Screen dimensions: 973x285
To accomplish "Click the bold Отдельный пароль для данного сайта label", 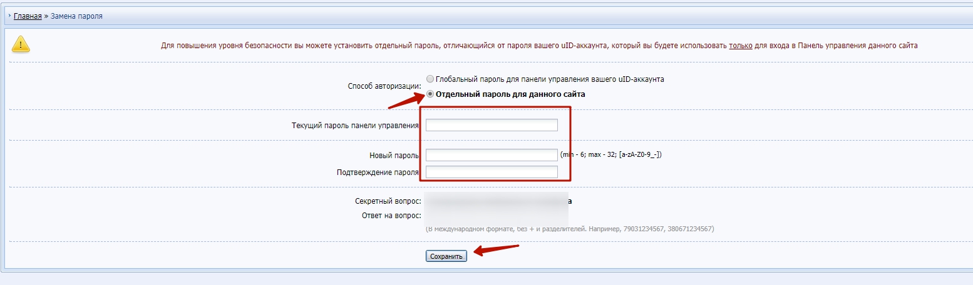I will pos(510,94).
